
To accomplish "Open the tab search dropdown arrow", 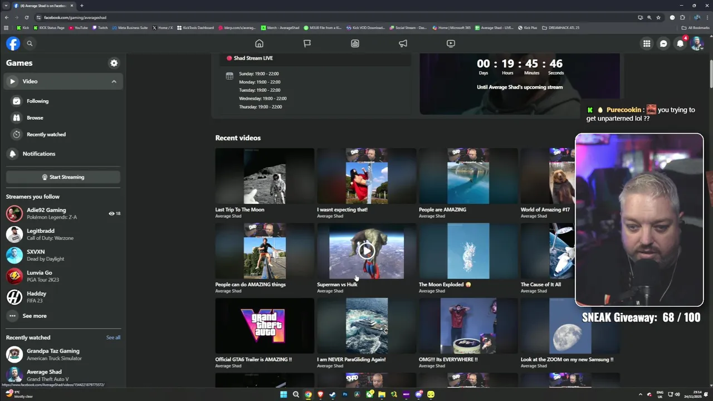I will click(6, 6).
